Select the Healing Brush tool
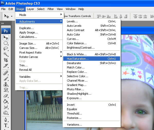154x130 pixels. 6,73
